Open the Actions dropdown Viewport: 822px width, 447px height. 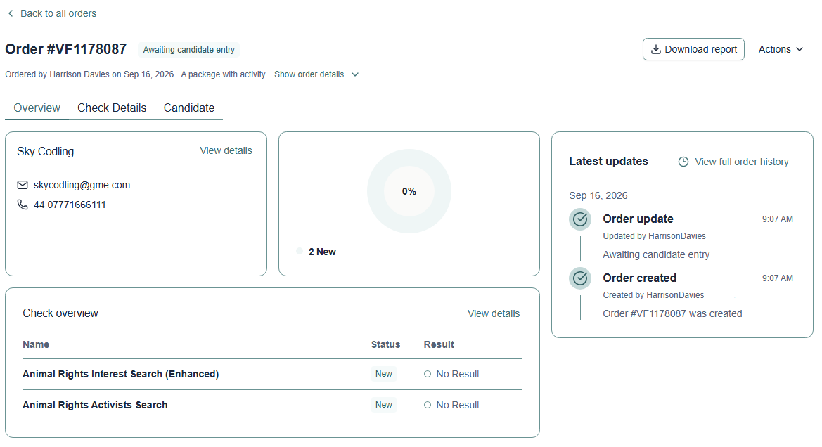click(781, 49)
